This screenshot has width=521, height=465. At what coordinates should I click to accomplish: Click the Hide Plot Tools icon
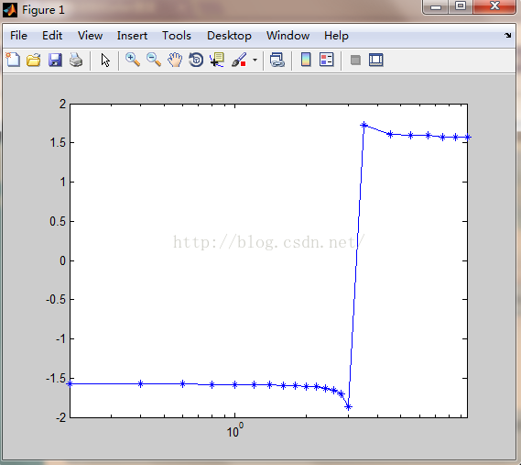point(355,61)
